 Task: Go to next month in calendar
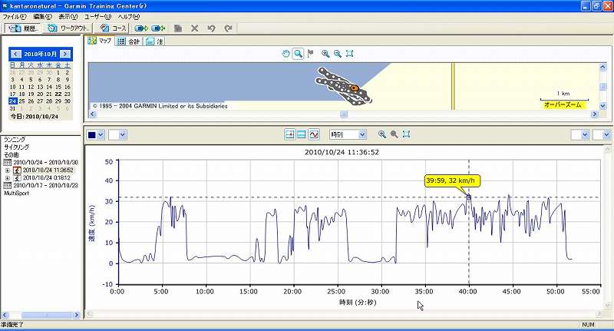pyautogui.click(x=65, y=54)
